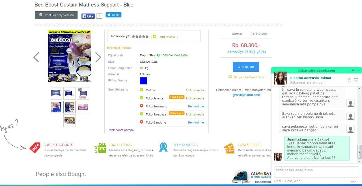This screenshot has width=362, height=186.
Task: Open the chat Opsi menu
Action: pos(277,181)
